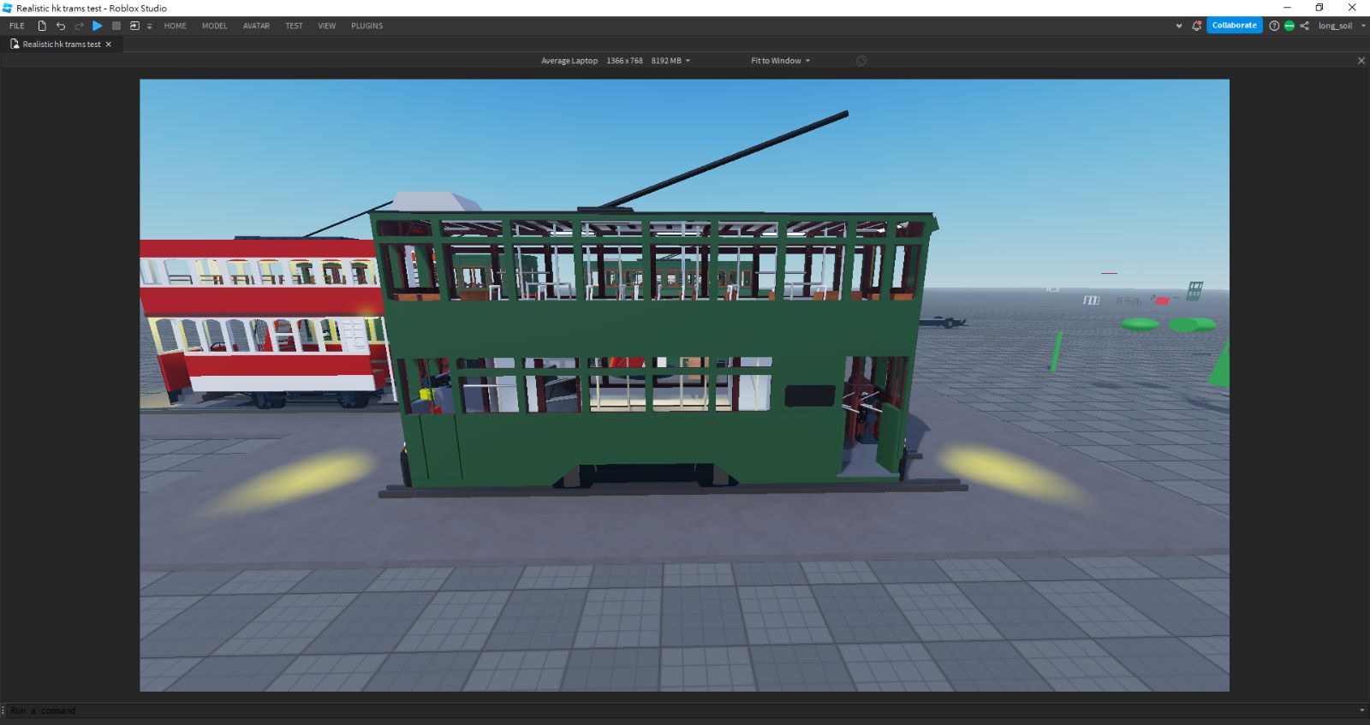
Task: Click the Share icon
Action: 1304,26
